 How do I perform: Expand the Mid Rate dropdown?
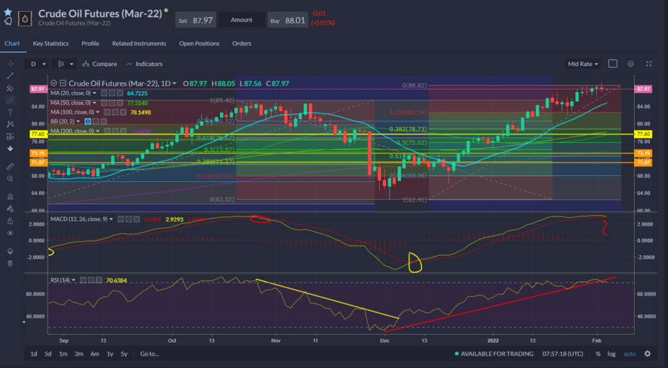[x=583, y=64]
